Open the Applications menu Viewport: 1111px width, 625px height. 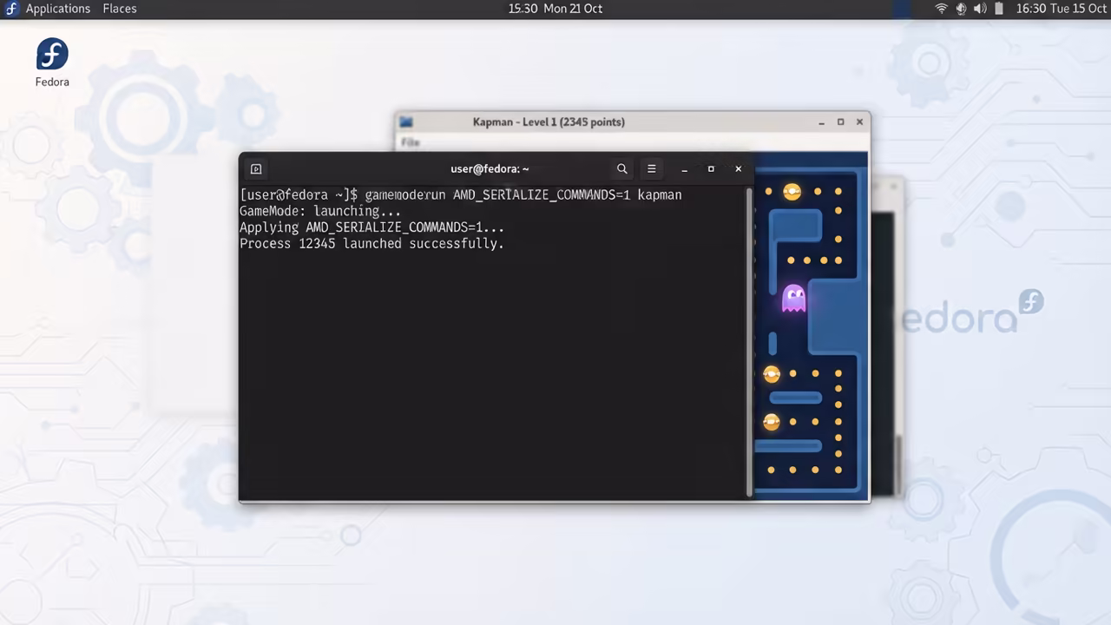(x=58, y=9)
